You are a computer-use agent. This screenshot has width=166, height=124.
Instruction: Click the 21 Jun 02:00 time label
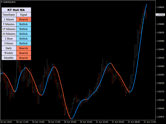click(x=102, y=122)
